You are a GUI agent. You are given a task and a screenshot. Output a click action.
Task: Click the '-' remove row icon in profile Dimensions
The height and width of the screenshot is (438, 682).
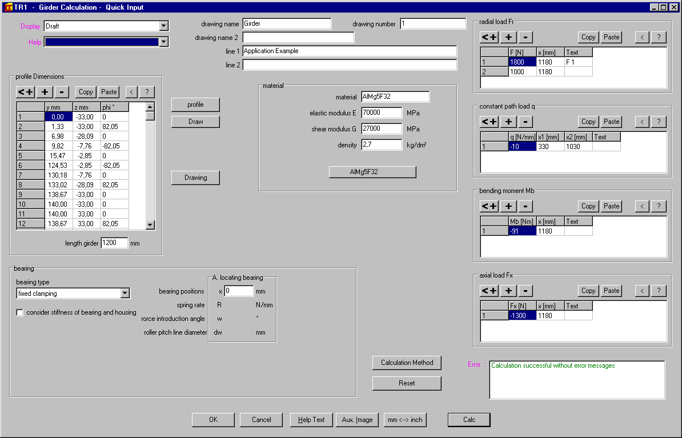62,92
